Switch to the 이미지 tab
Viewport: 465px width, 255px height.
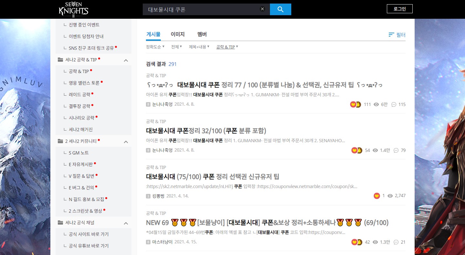tap(178, 34)
